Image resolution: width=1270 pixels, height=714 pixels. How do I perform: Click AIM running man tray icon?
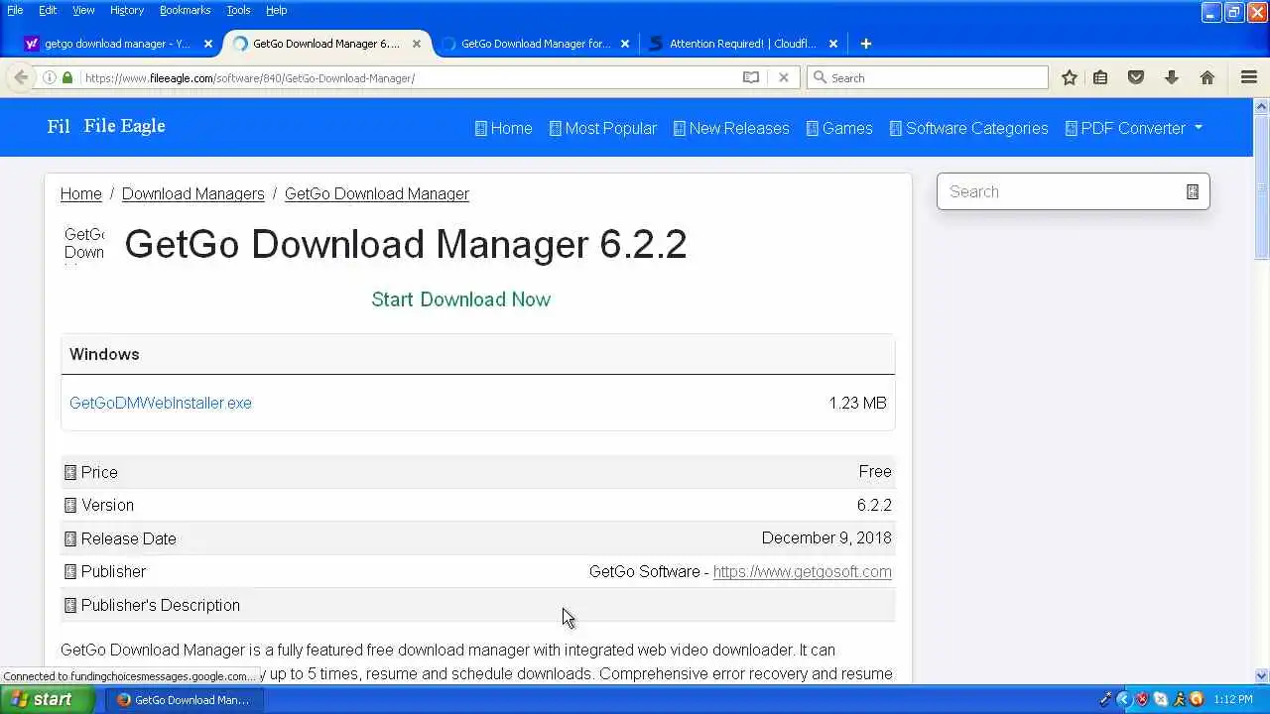(x=1179, y=699)
